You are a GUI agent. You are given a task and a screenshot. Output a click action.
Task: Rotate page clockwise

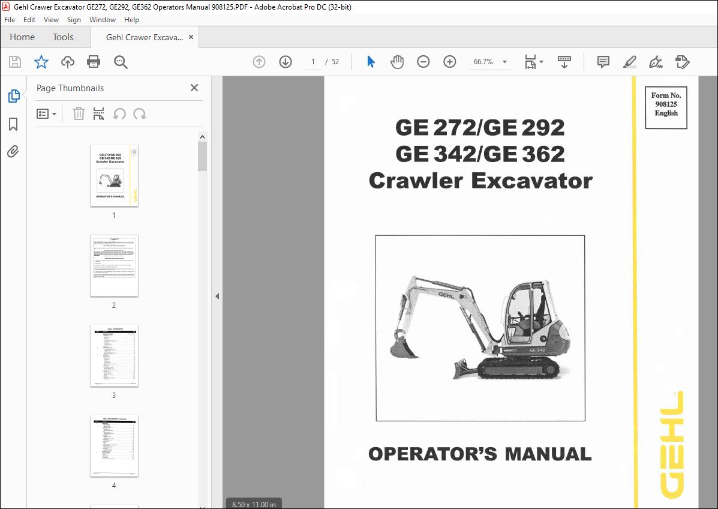pos(140,113)
